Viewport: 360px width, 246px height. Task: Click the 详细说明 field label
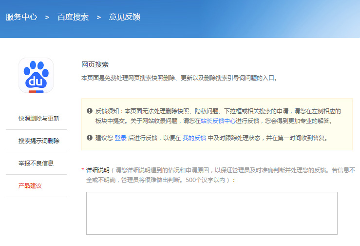(x=98, y=170)
